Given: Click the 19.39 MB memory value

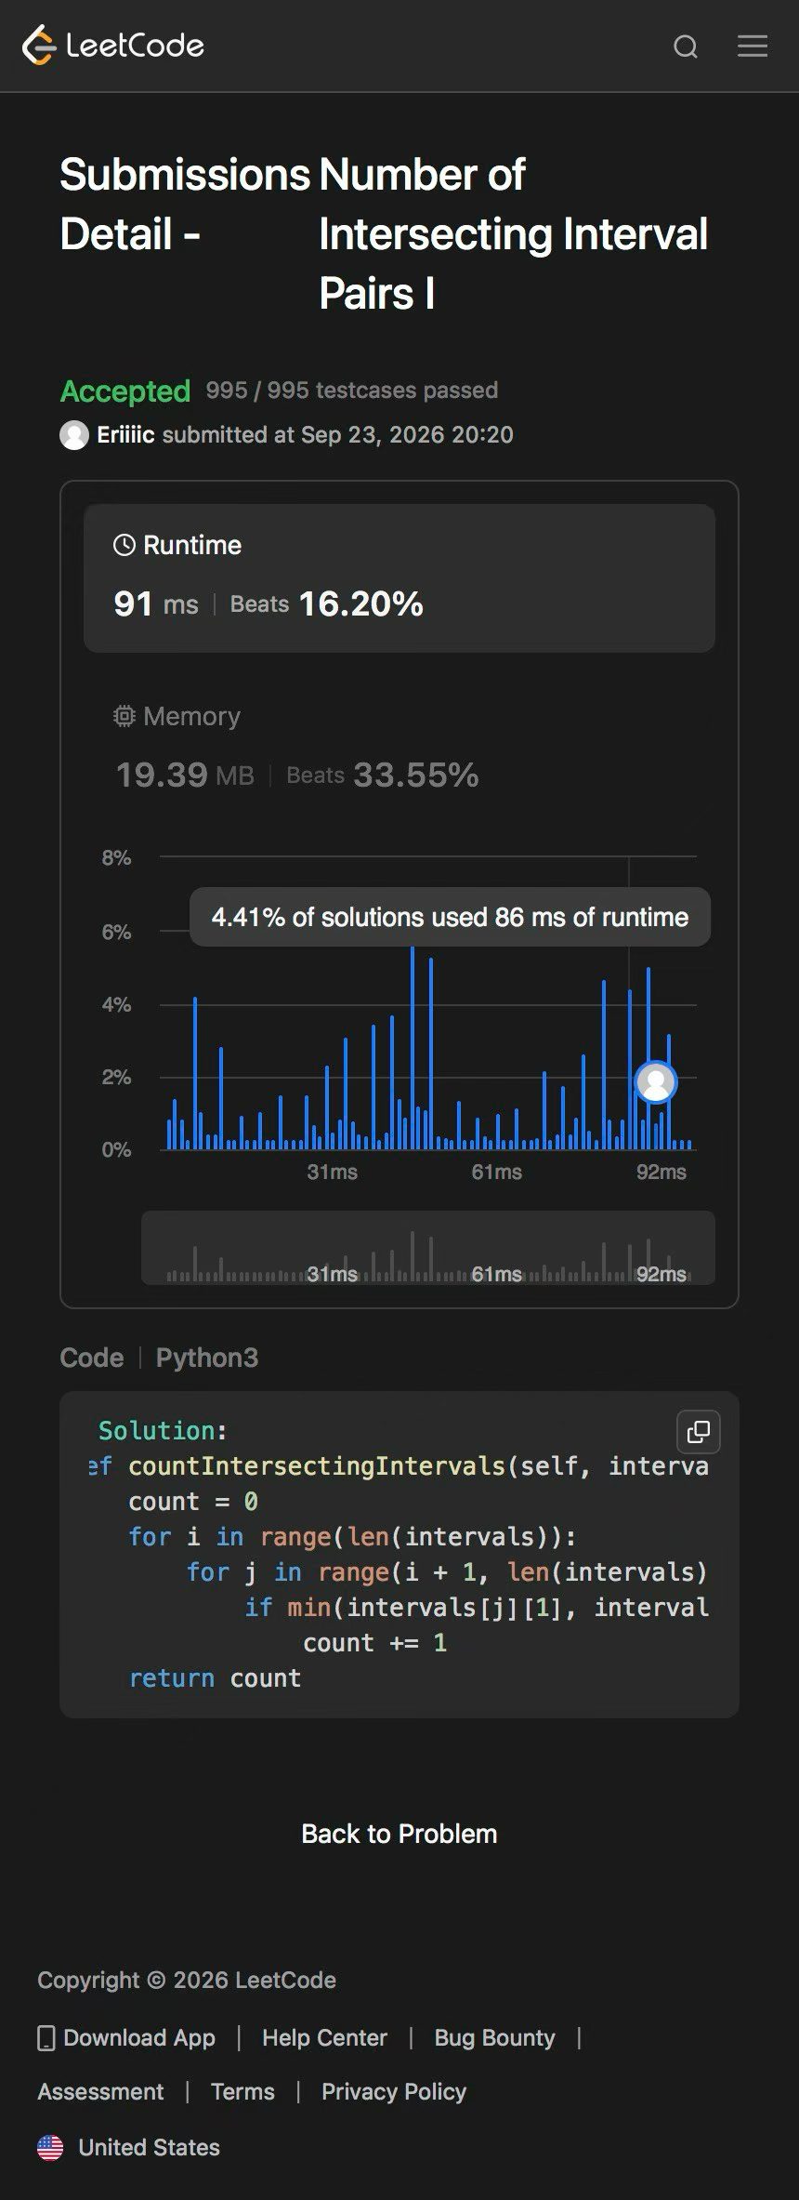Looking at the screenshot, I should (185, 775).
